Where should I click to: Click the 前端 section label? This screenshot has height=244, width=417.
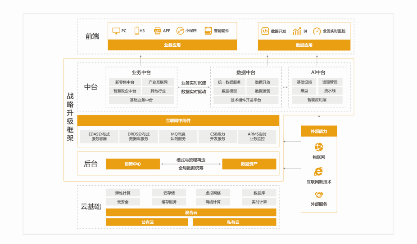tap(92, 36)
